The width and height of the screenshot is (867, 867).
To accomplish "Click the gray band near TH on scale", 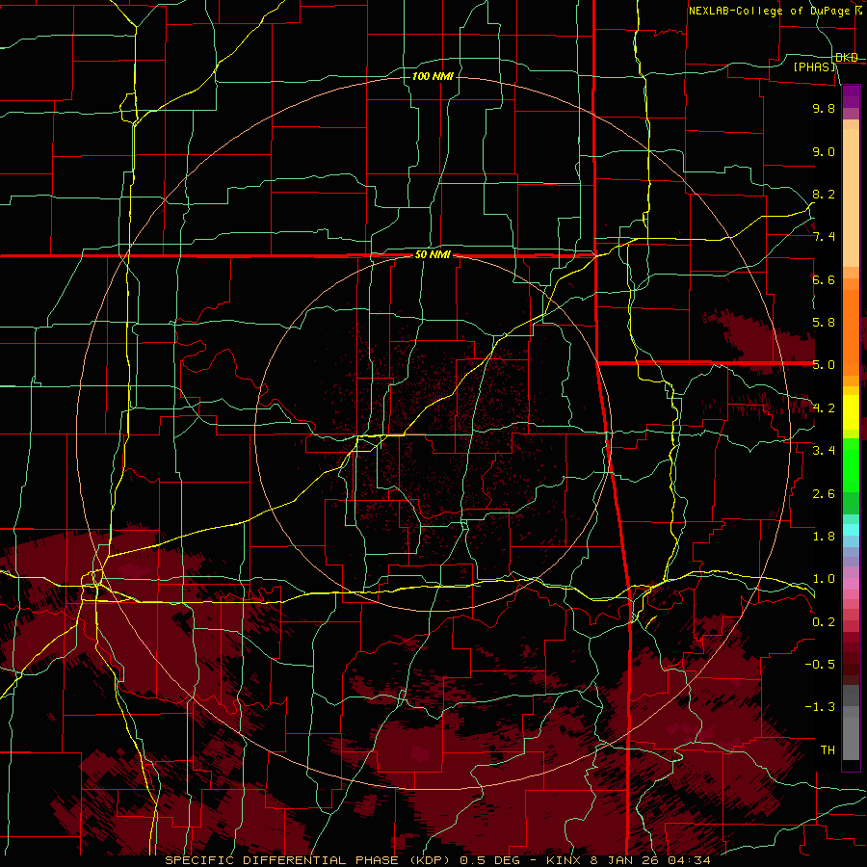I will point(851,732).
